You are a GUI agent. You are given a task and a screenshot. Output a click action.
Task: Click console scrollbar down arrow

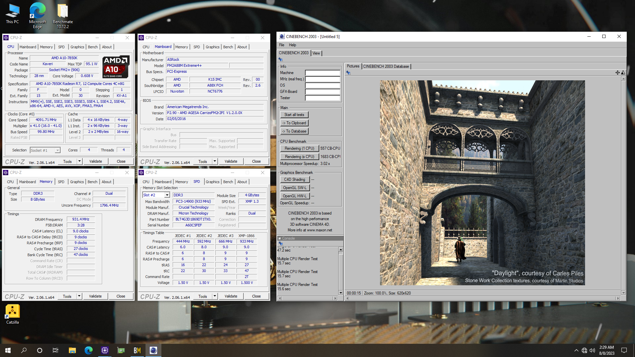click(341, 293)
